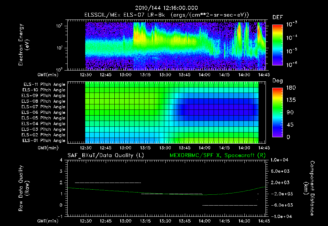Click the 180 value on the Deg scale
Screen dimensions: 328x226
click(x=291, y=88)
